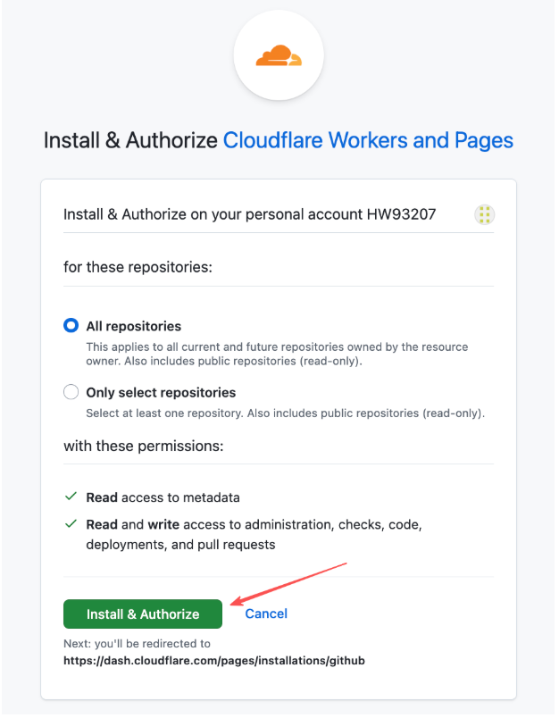Click the personal account HW93207 header text
The height and width of the screenshot is (718, 559).
tap(250, 214)
